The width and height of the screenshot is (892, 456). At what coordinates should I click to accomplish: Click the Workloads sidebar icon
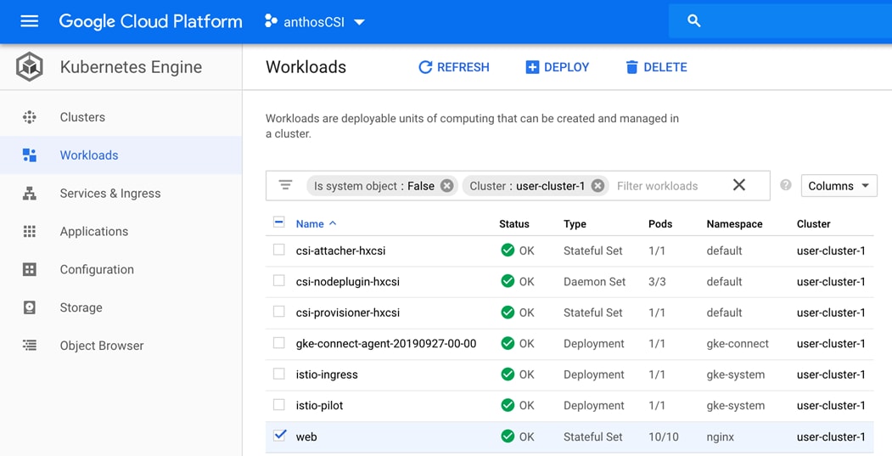click(x=30, y=155)
